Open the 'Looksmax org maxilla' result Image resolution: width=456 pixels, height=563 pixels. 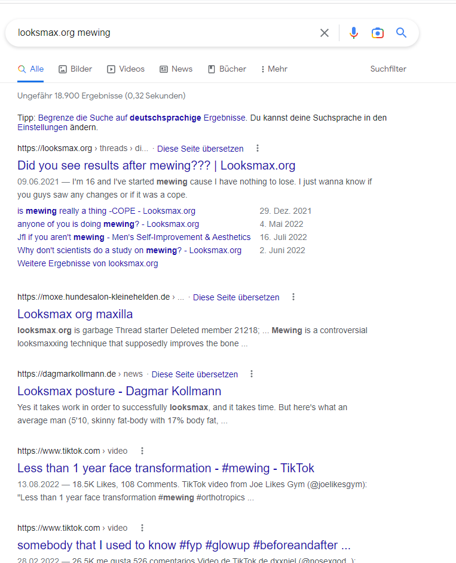click(75, 314)
